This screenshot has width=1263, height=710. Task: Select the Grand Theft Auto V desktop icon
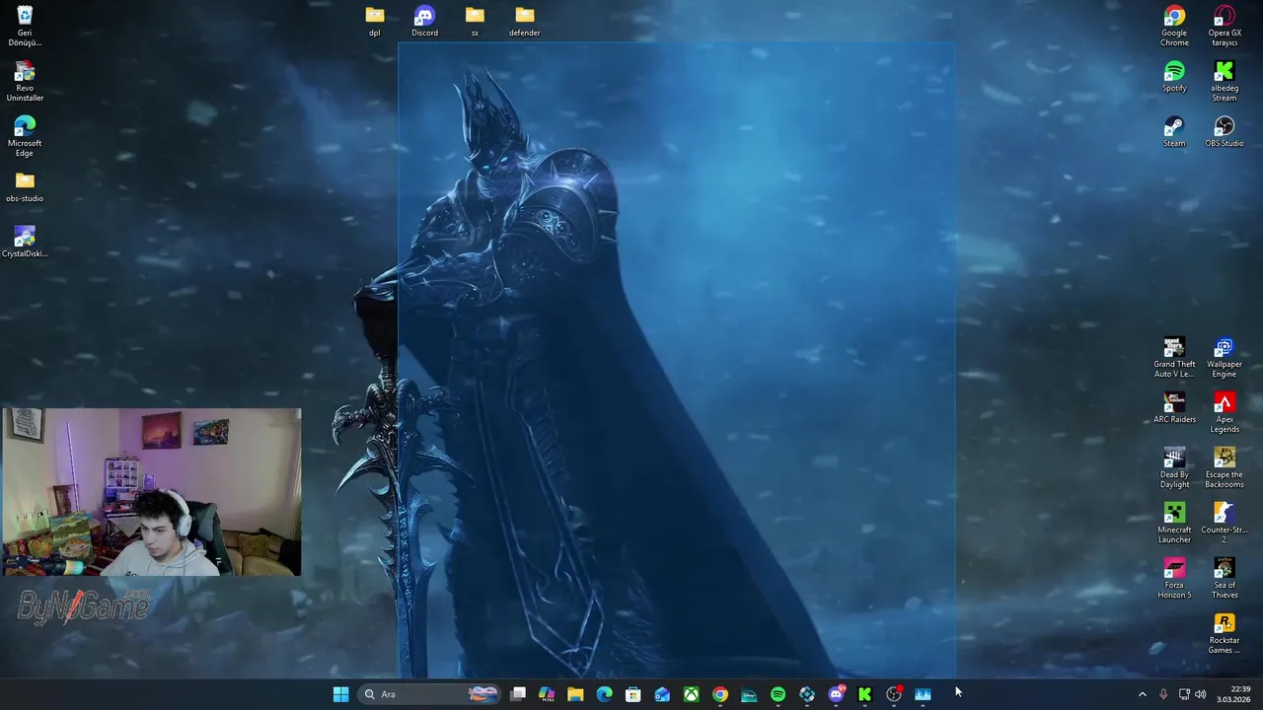tap(1174, 357)
